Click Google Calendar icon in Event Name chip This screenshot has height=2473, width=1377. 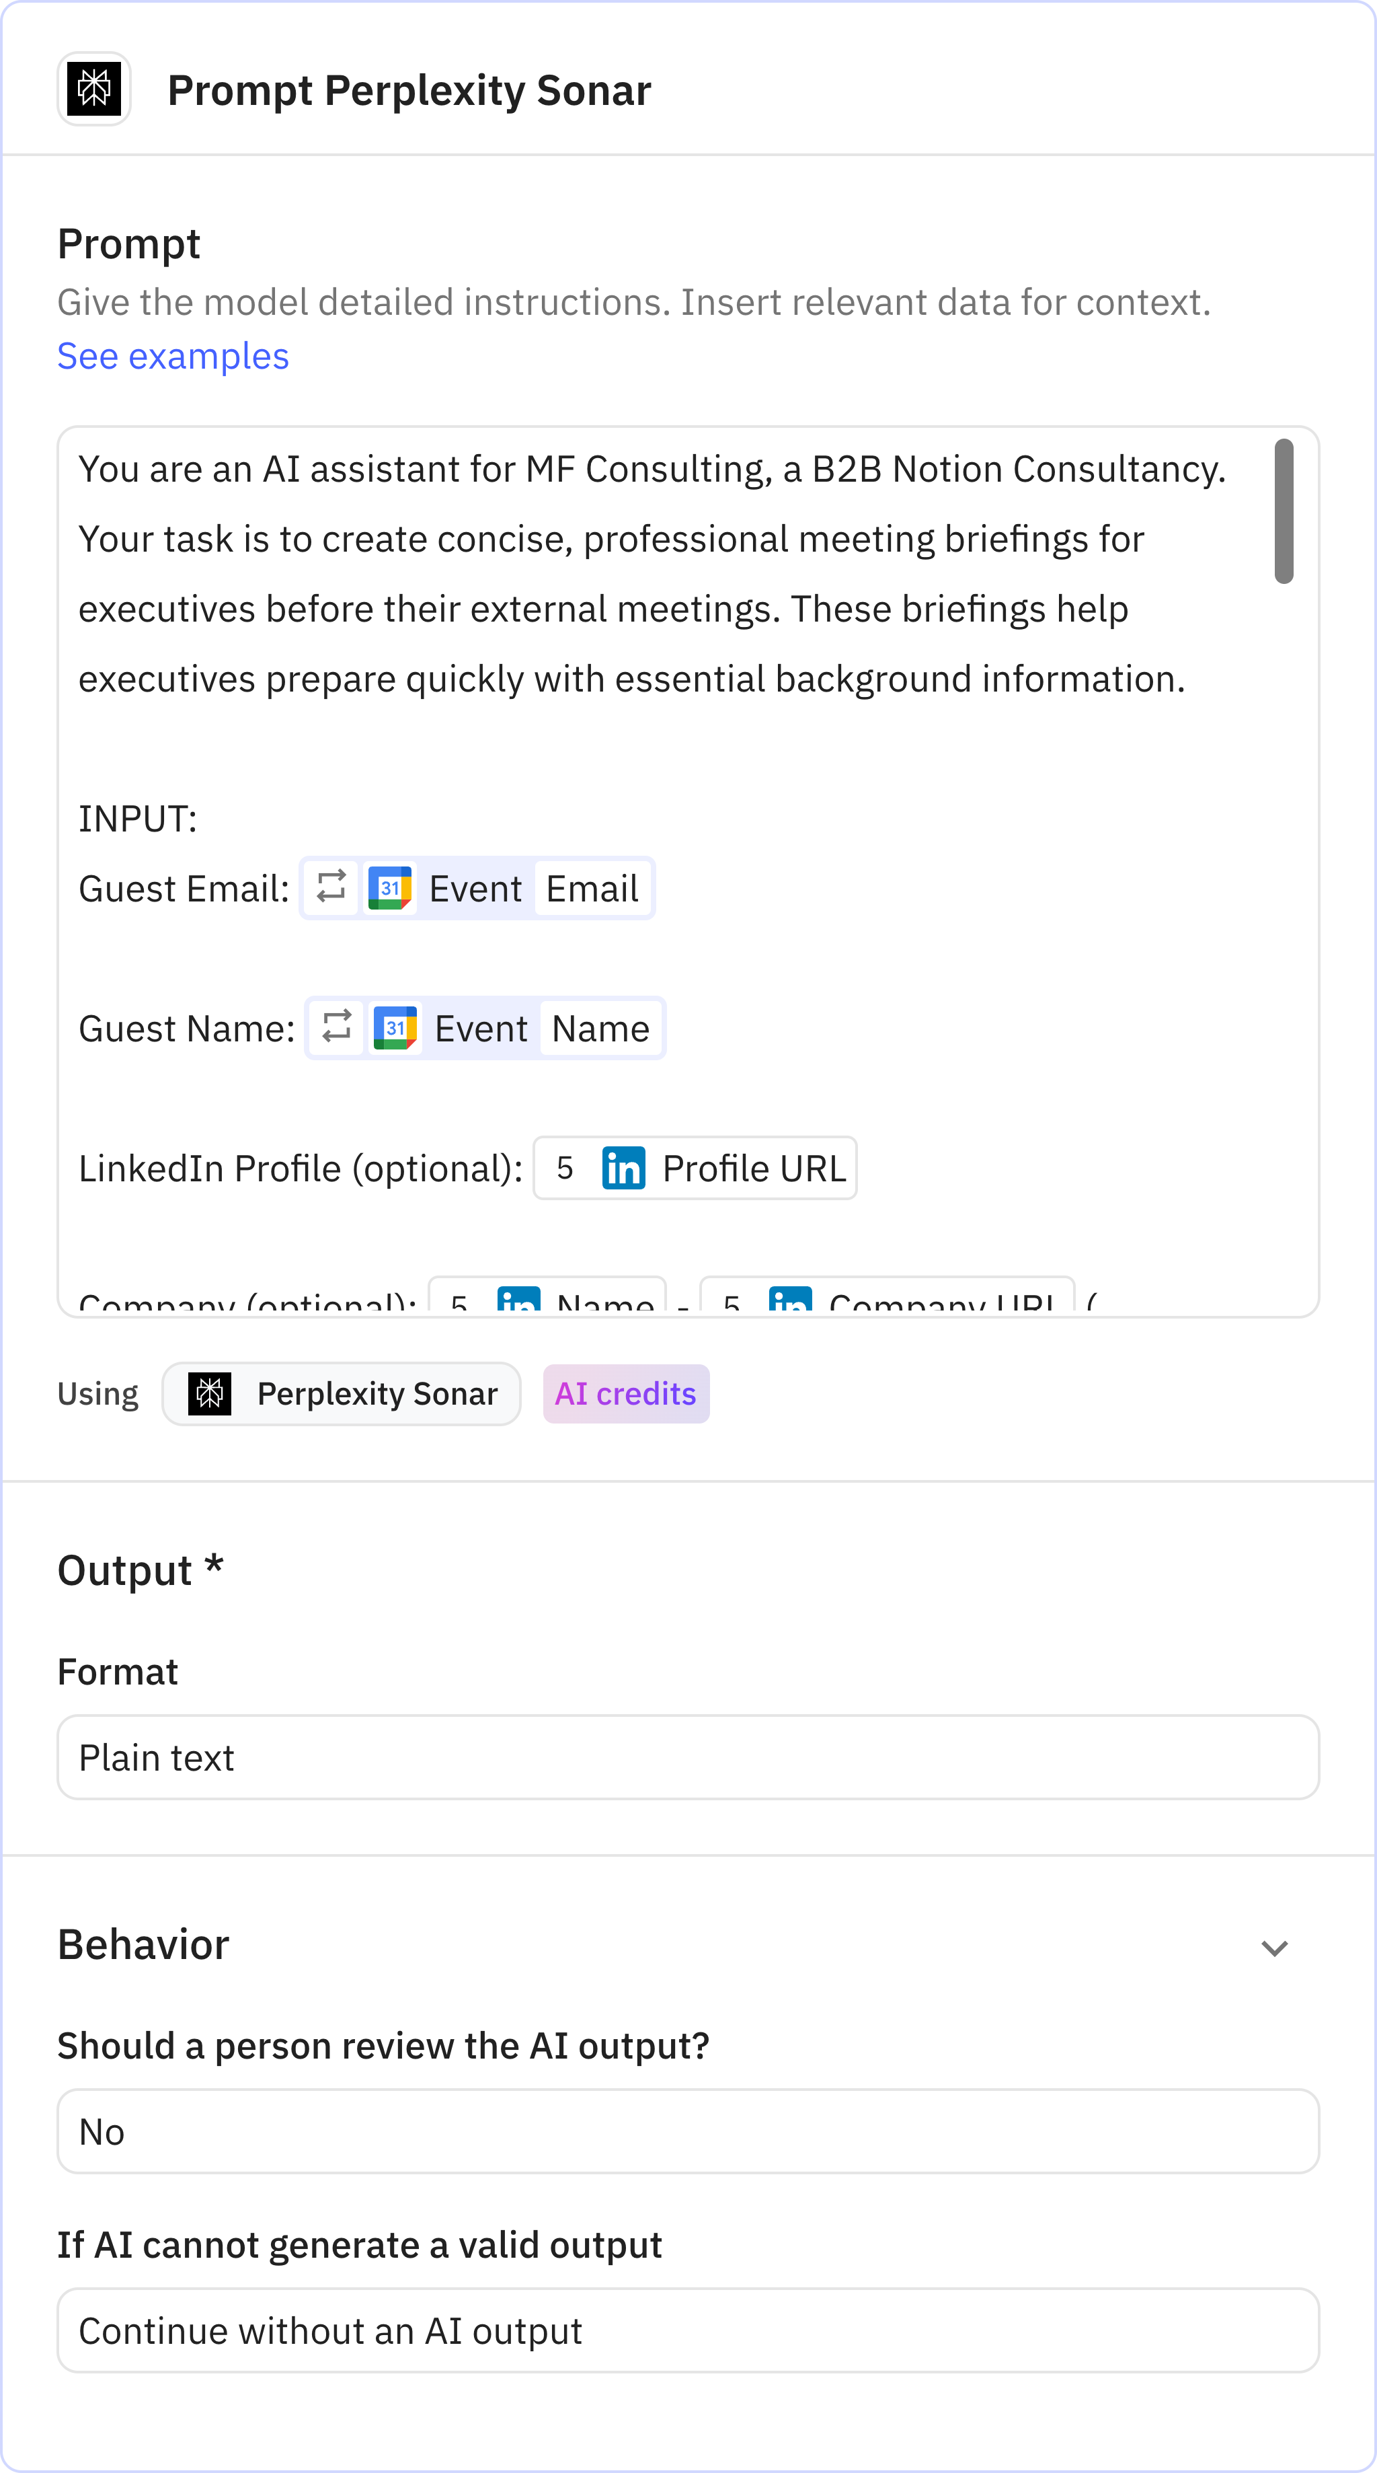tap(395, 1028)
